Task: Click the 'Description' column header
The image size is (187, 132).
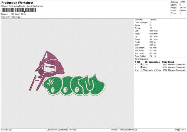Action: tap(154, 62)
